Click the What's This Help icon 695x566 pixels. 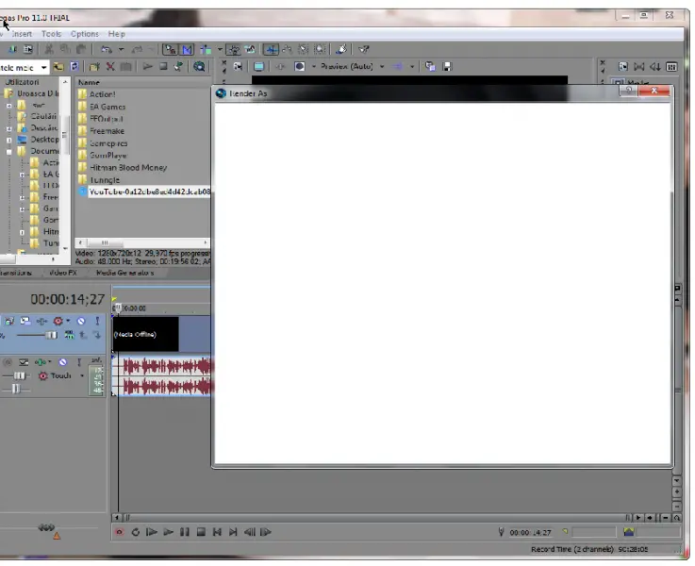(x=364, y=49)
